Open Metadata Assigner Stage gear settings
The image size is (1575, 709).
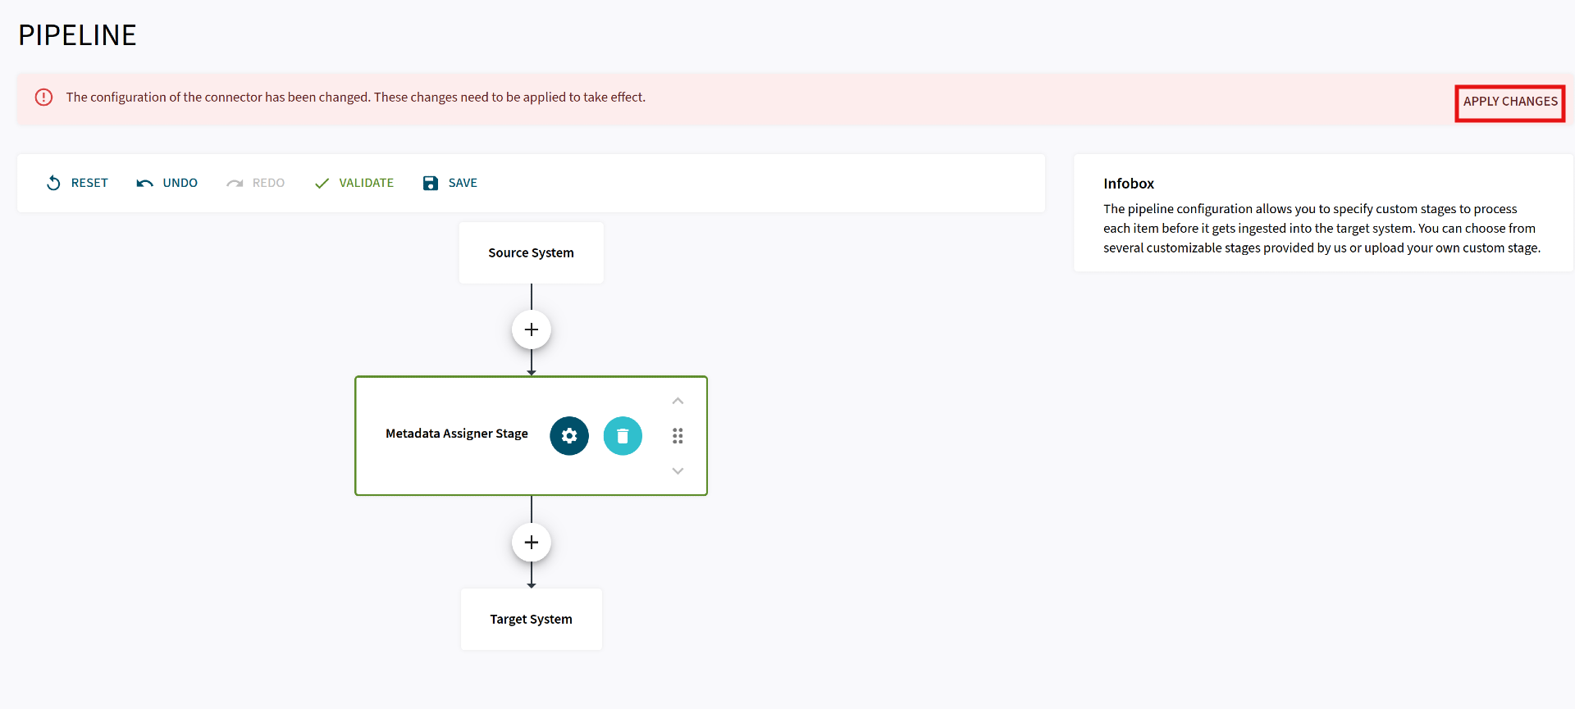(569, 436)
